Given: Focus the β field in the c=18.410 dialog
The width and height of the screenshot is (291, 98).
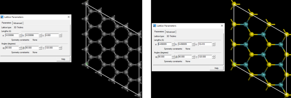Looking at the screenshot, I should click(185, 57).
